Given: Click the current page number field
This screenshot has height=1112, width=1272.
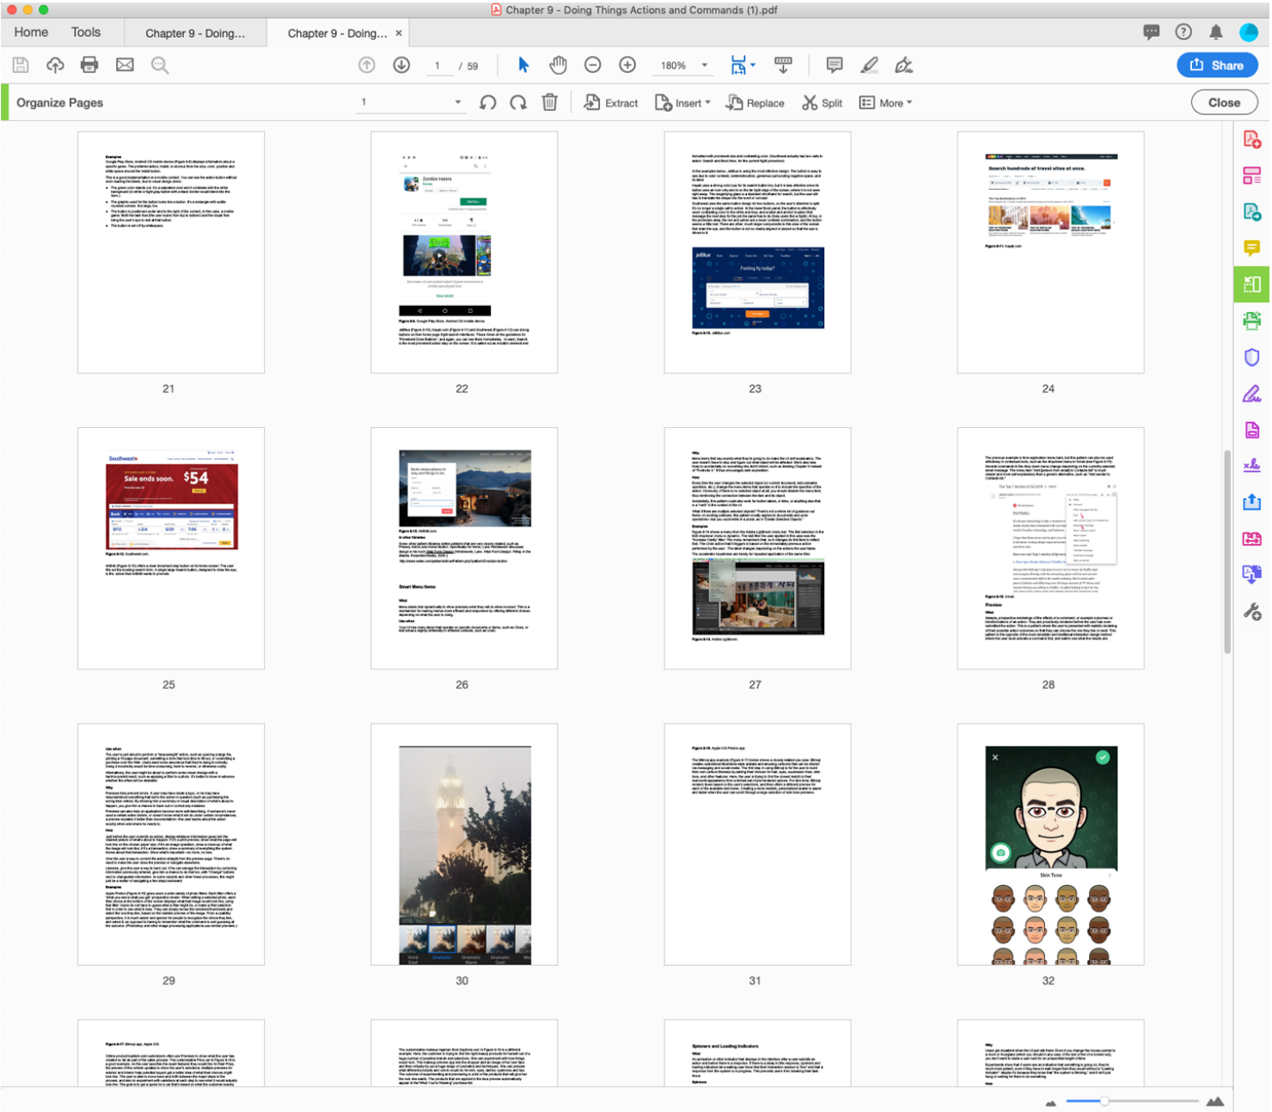Looking at the screenshot, I should click(x=437, y=65).
